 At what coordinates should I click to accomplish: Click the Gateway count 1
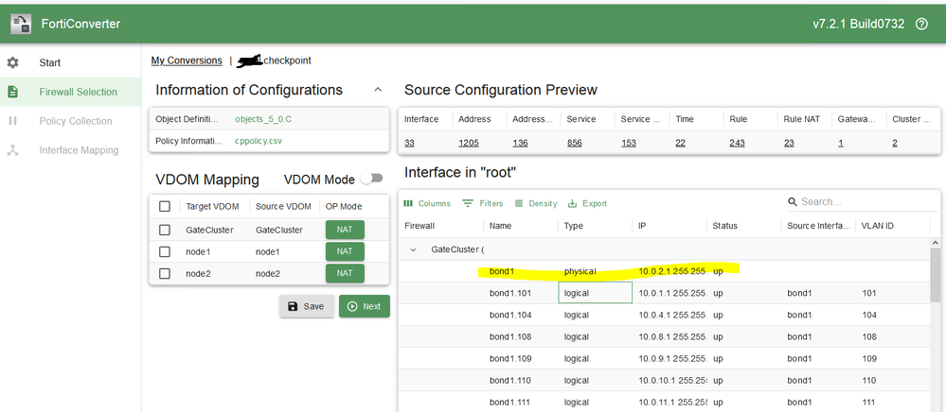[x=841, y=144]
